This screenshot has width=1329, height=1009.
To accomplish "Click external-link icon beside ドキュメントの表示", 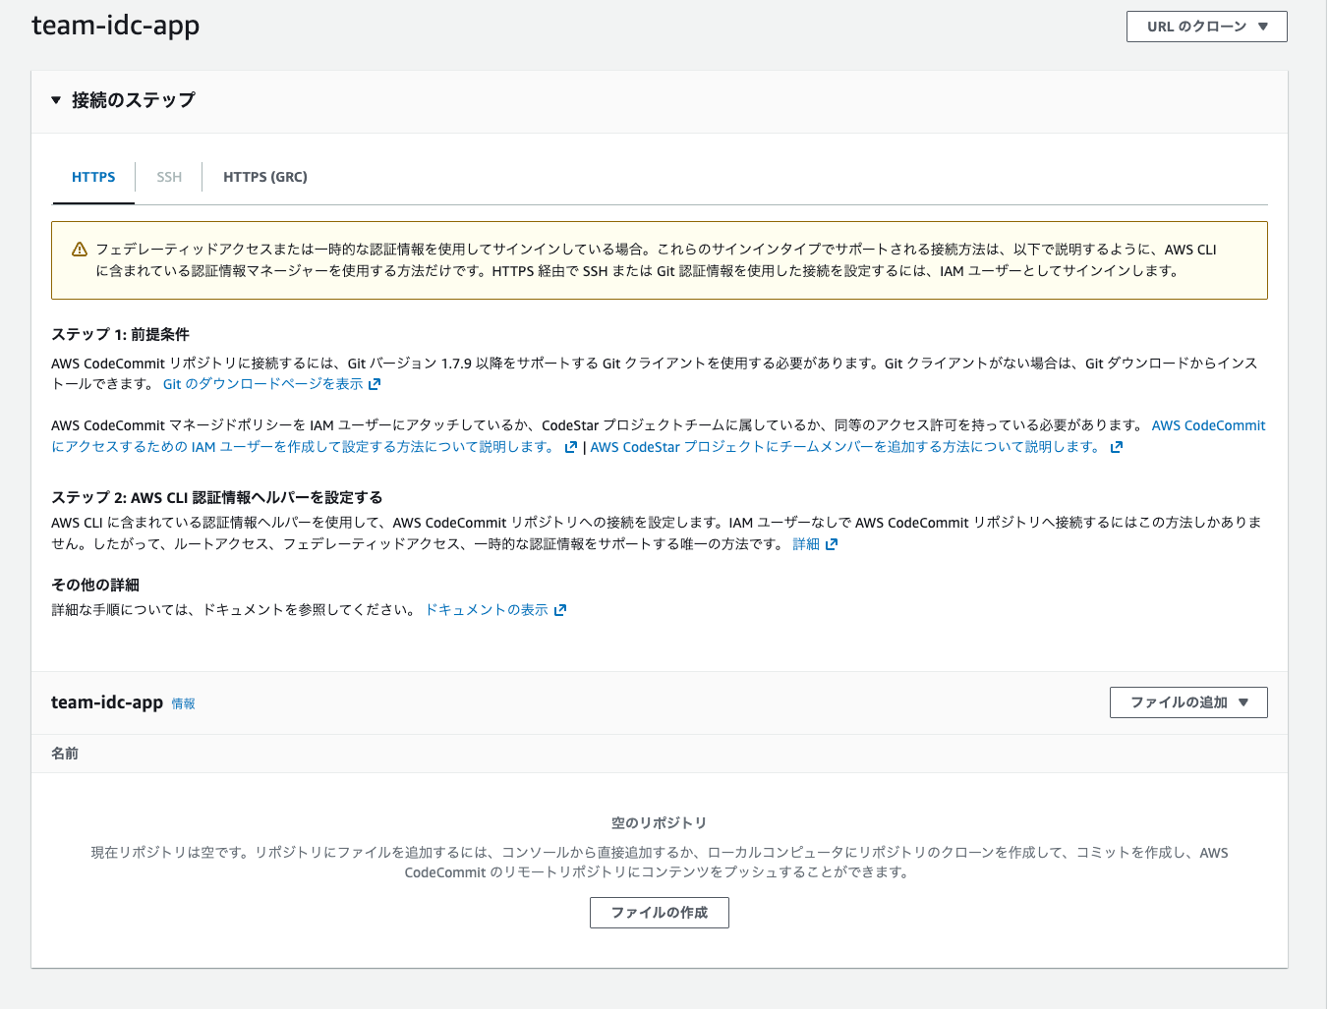I will (x=560, y=610).
